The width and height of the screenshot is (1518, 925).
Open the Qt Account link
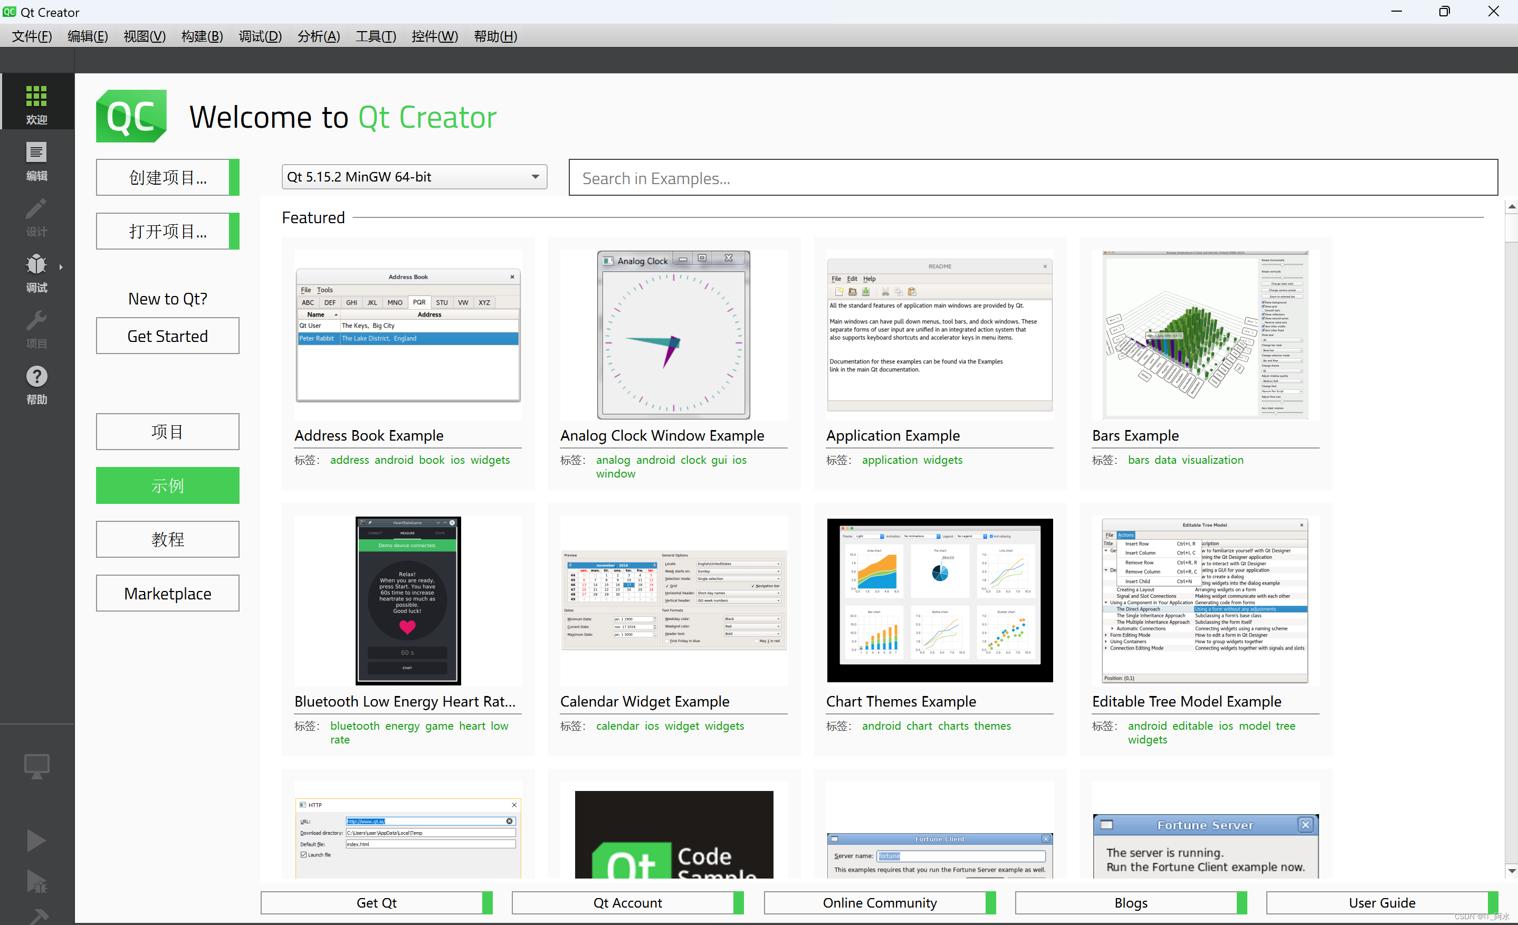628,903
